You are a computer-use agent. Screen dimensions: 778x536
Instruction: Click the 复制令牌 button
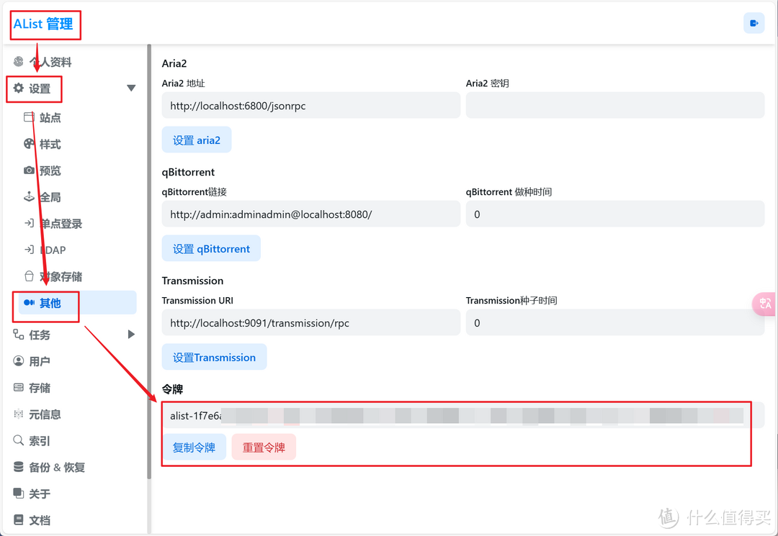click(x=194, y=448)
